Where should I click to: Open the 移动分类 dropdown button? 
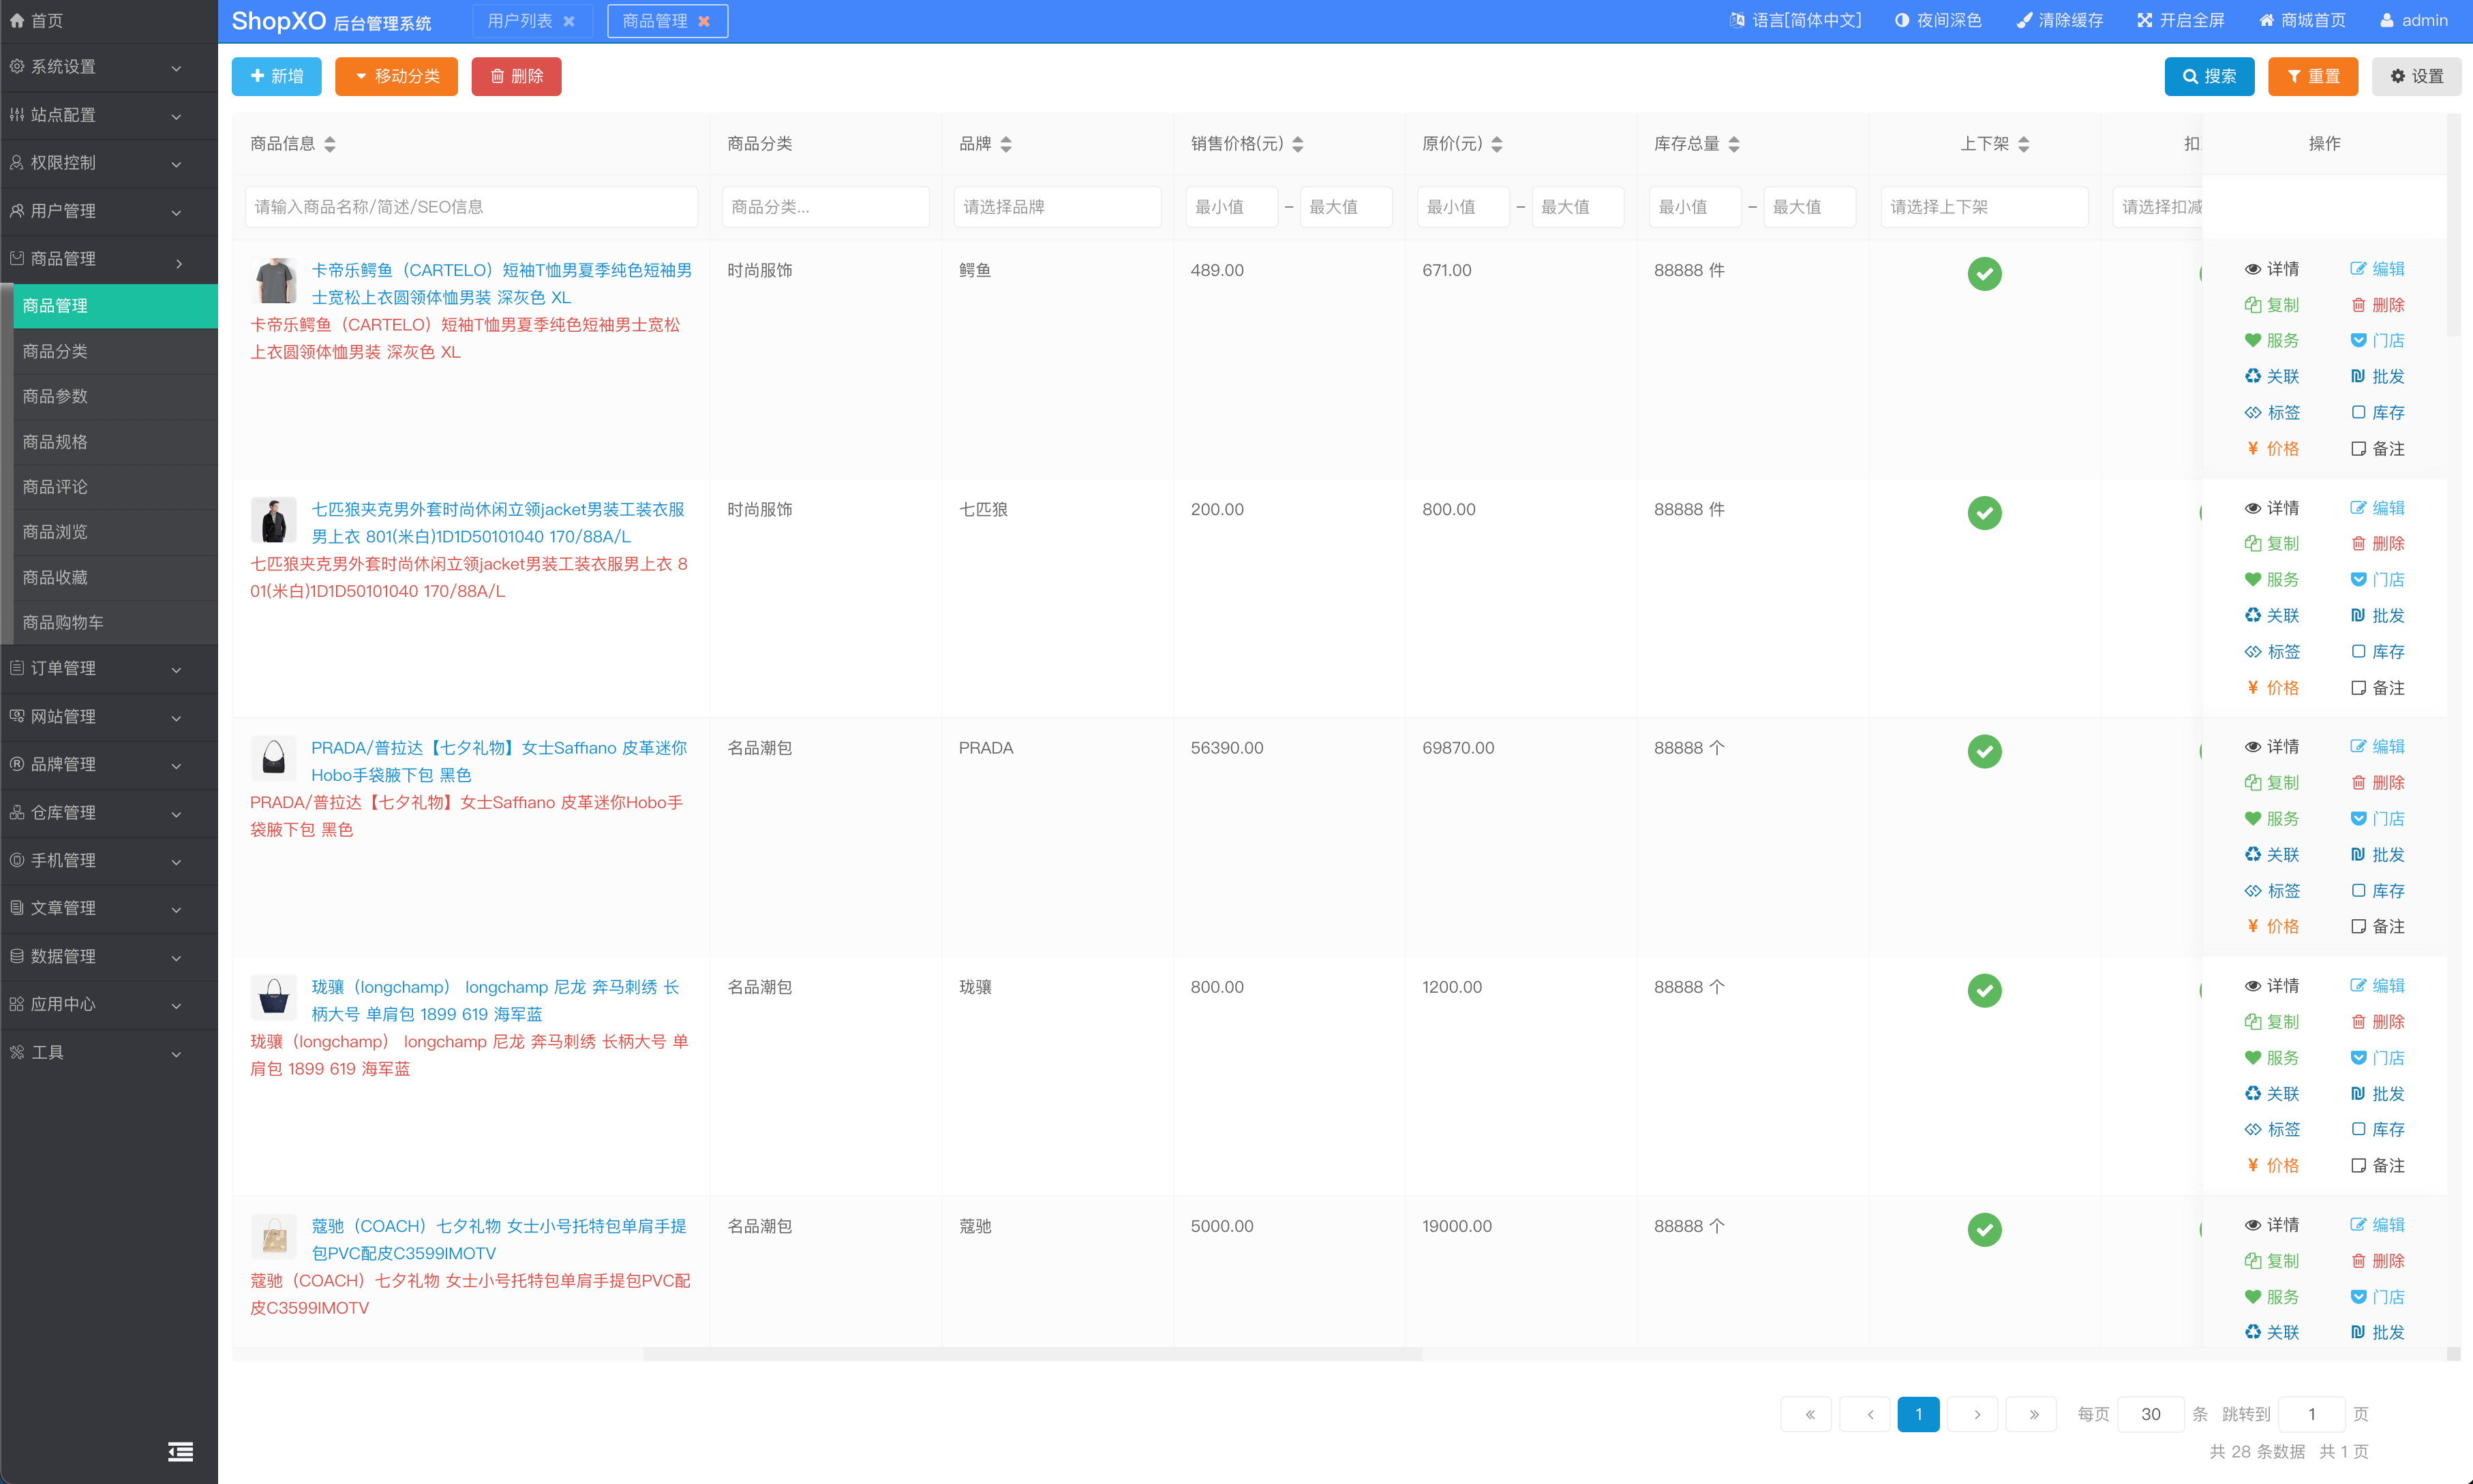point(396,76)
